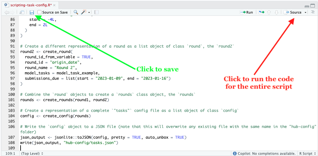318x156 pixels.
Task: Run the selected line with Run
Action: point(246,12)
